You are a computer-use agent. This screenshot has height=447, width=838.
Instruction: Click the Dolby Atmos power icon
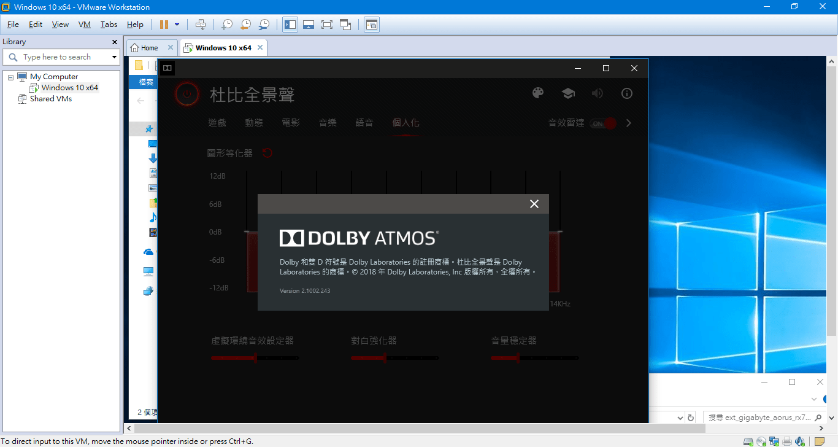tap(186, 93)
